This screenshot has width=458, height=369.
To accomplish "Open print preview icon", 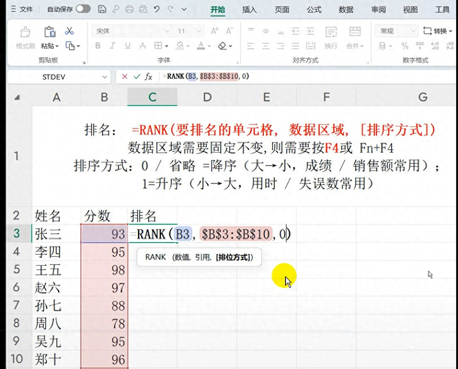I will pos(143,9).
